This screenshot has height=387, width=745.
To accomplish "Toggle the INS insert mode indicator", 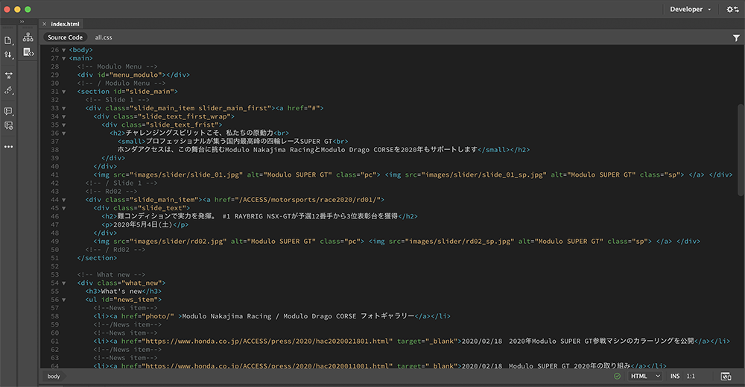I will 675,376.
